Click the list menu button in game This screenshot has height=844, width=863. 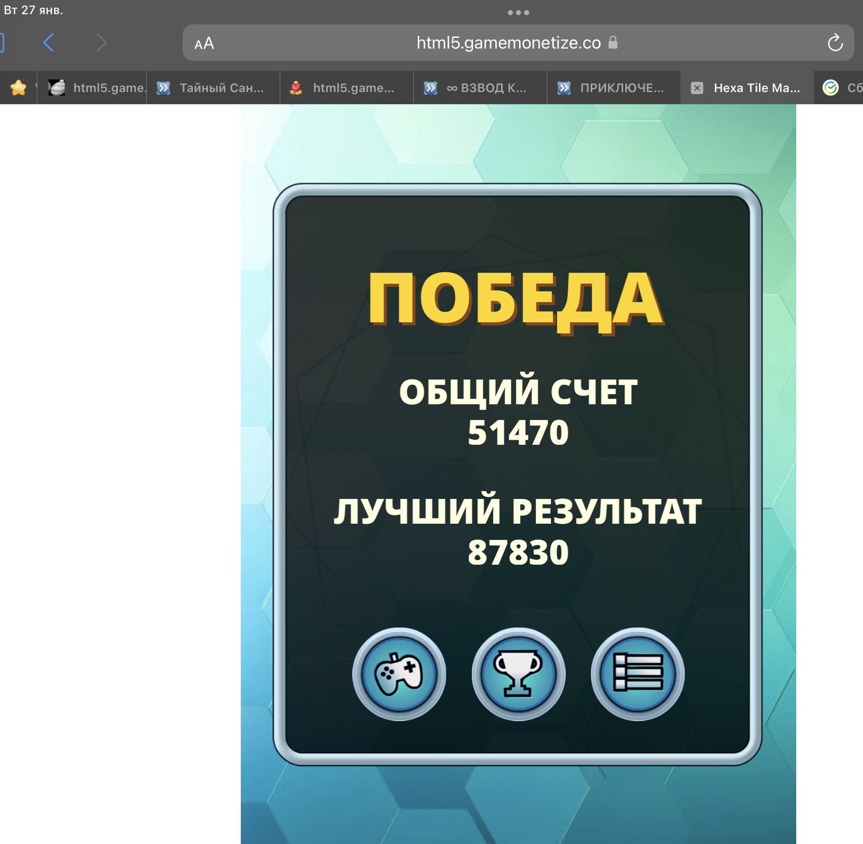click(x=637, y=674)
